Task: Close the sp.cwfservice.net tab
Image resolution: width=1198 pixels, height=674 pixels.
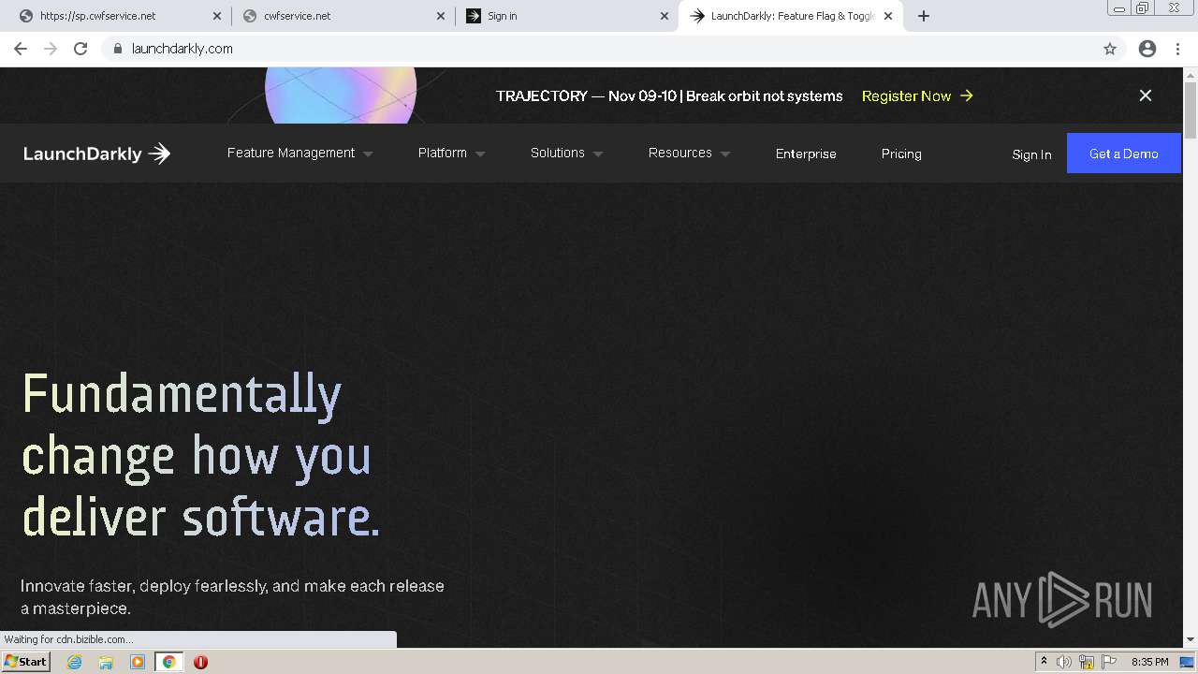Action: tap(217, 16)
